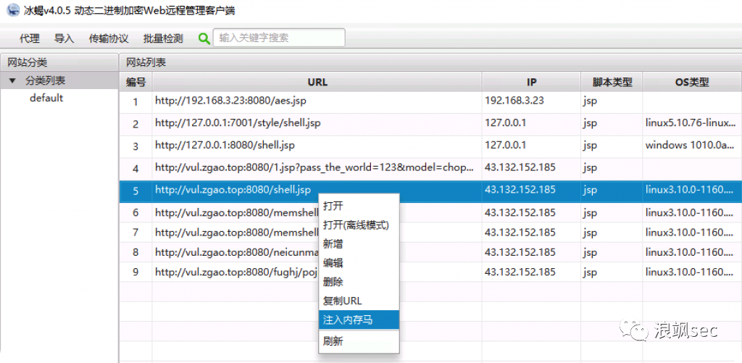Open the 批量检测 menu
Screen dimensions: 742x363
[163, 39]
